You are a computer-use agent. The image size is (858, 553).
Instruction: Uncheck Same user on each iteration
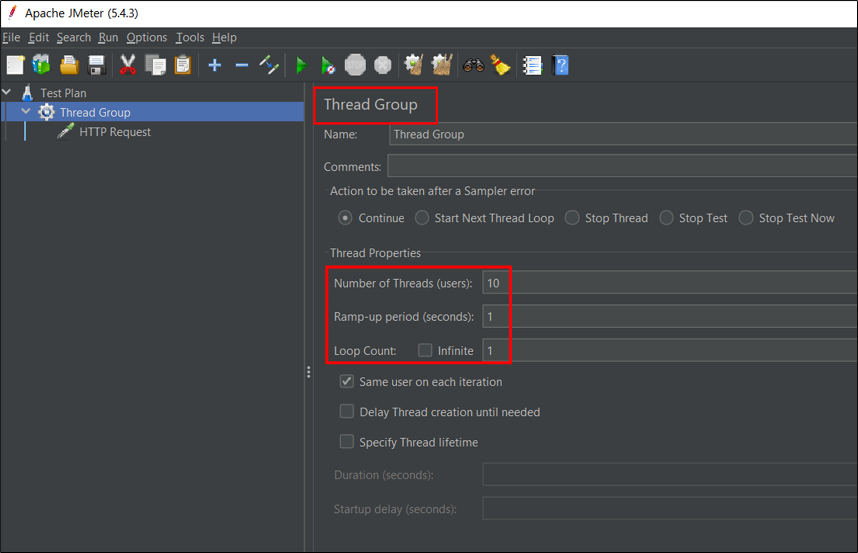pyautogui.click(x=347, y=382)
